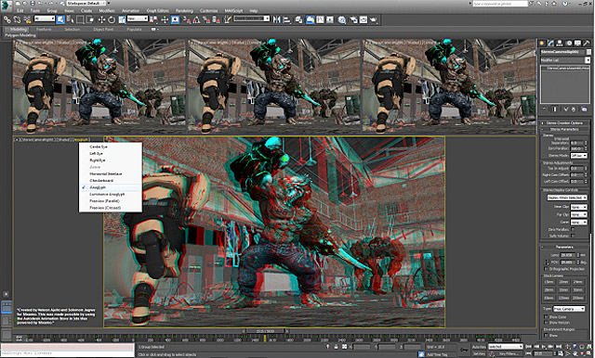This screenshot has height=358, width=595.
Task: Open the Stereo Mode dropdown
Action: pos(578,156)
